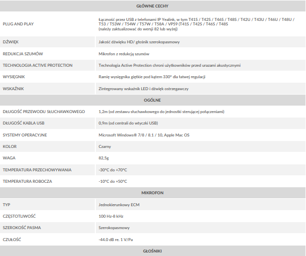Select the 82,5g weight value
Image resolution: width=306 pixels, height=256 pixels.
click(104, 158)
